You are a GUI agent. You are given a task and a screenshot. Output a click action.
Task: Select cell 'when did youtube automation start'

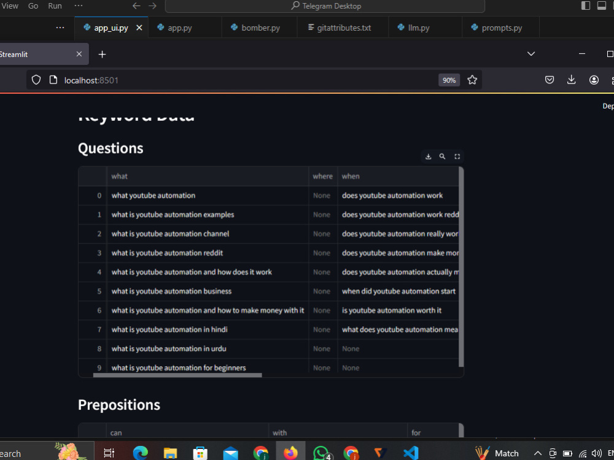click(398, 291)
